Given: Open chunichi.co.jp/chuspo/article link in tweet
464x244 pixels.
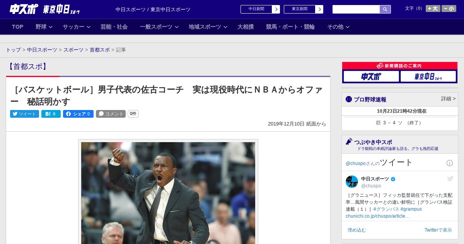Looking at the screenshot, I should 378,216.
